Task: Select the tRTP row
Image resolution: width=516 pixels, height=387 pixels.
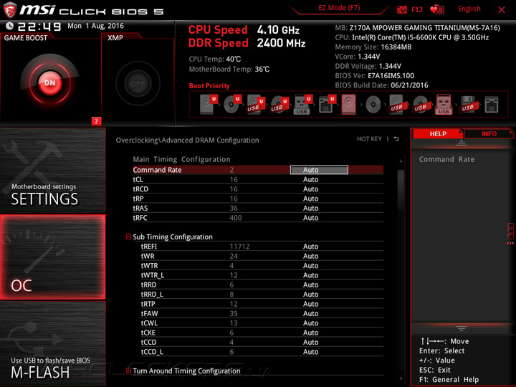Action: tap(262, 304)
